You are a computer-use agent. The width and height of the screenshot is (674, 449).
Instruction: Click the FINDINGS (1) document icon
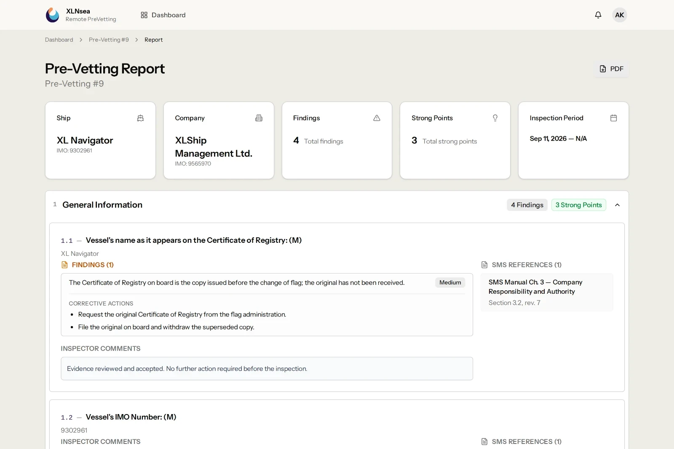click(64, 265)
